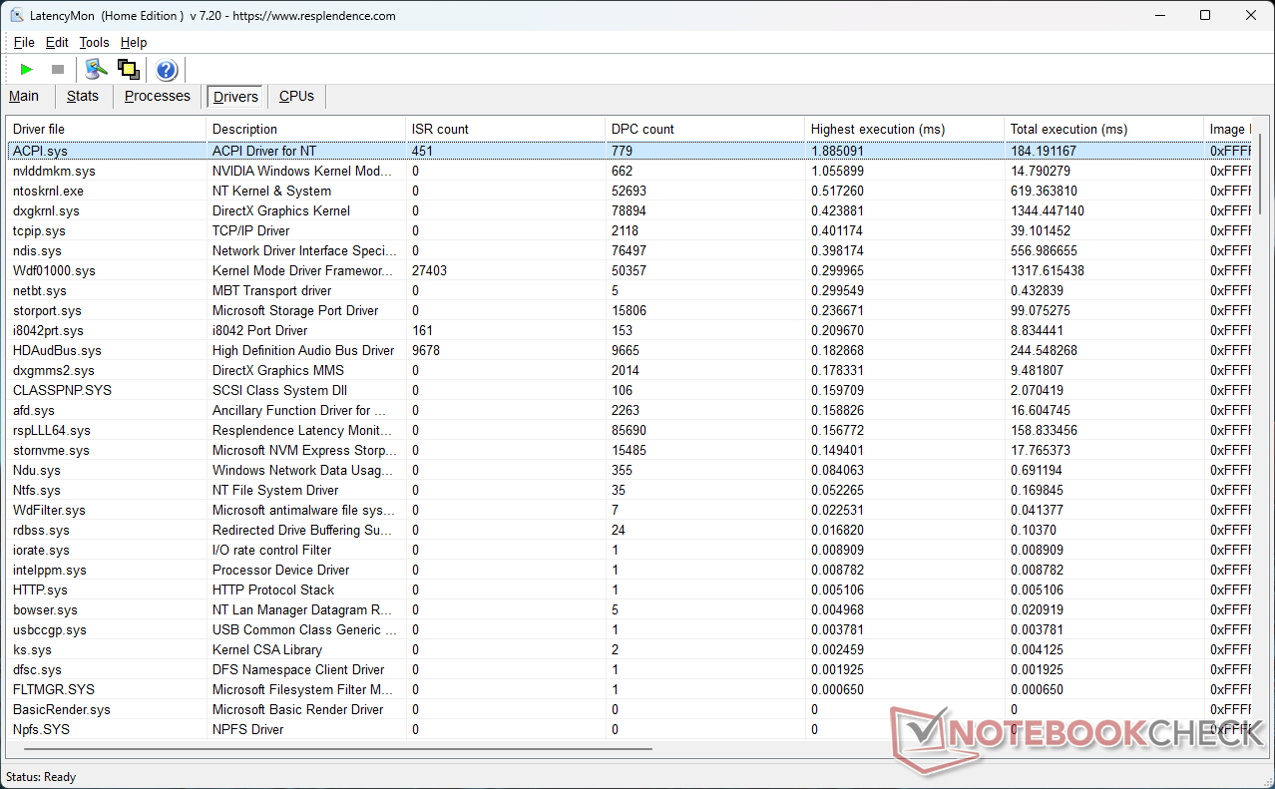Screen dimensions: 1275x789
Task: Switch to the Stats tab
Action: pyautogui.click(x=83, y=96)
